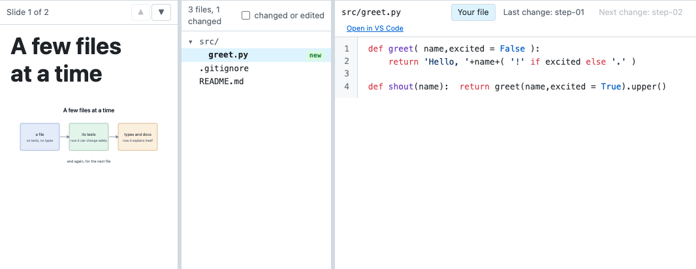696x269 pixels.
Task: Click the return 'Hello, ' code line
Action: coord(512,62)
